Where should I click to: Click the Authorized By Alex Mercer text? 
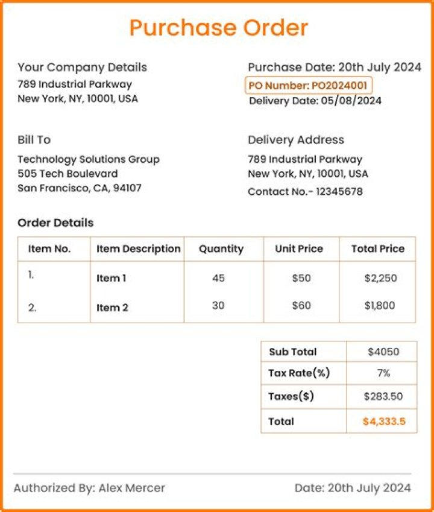pyautogui.click(x=89, y=488)
